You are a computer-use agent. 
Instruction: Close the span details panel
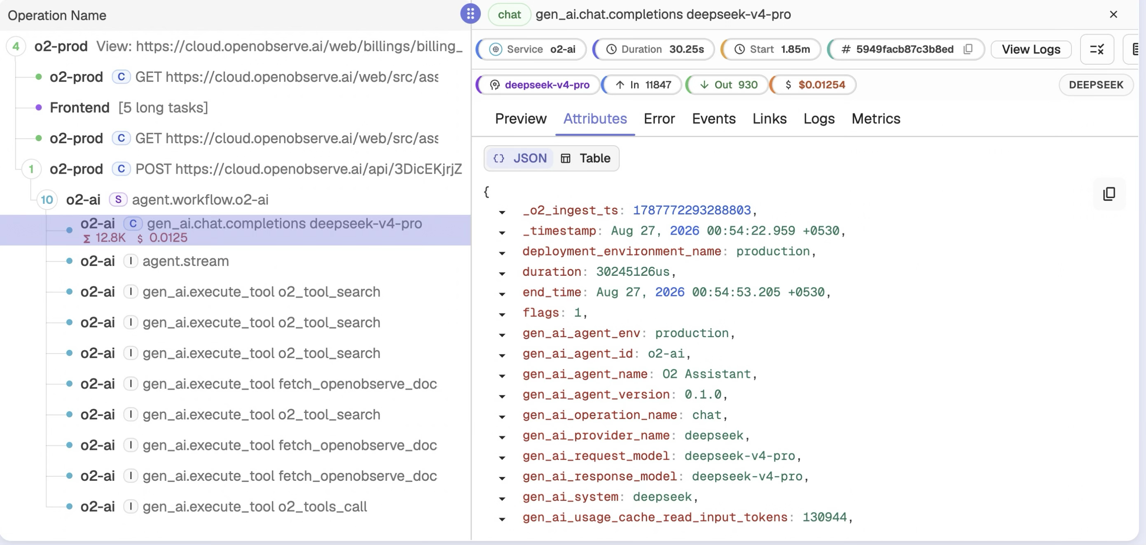[1113, 14]
